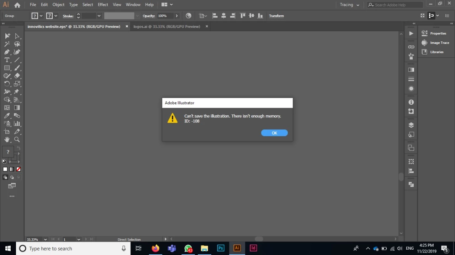Select the Eyedropper tool

point(7,116)
